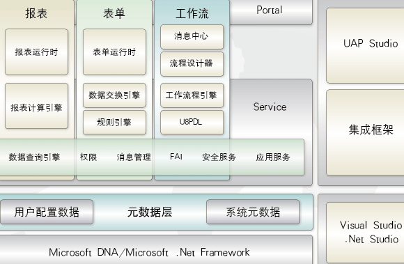404x264 pixels.
Task: Click the 集成框架 box
Action: [x=366, y=132]
